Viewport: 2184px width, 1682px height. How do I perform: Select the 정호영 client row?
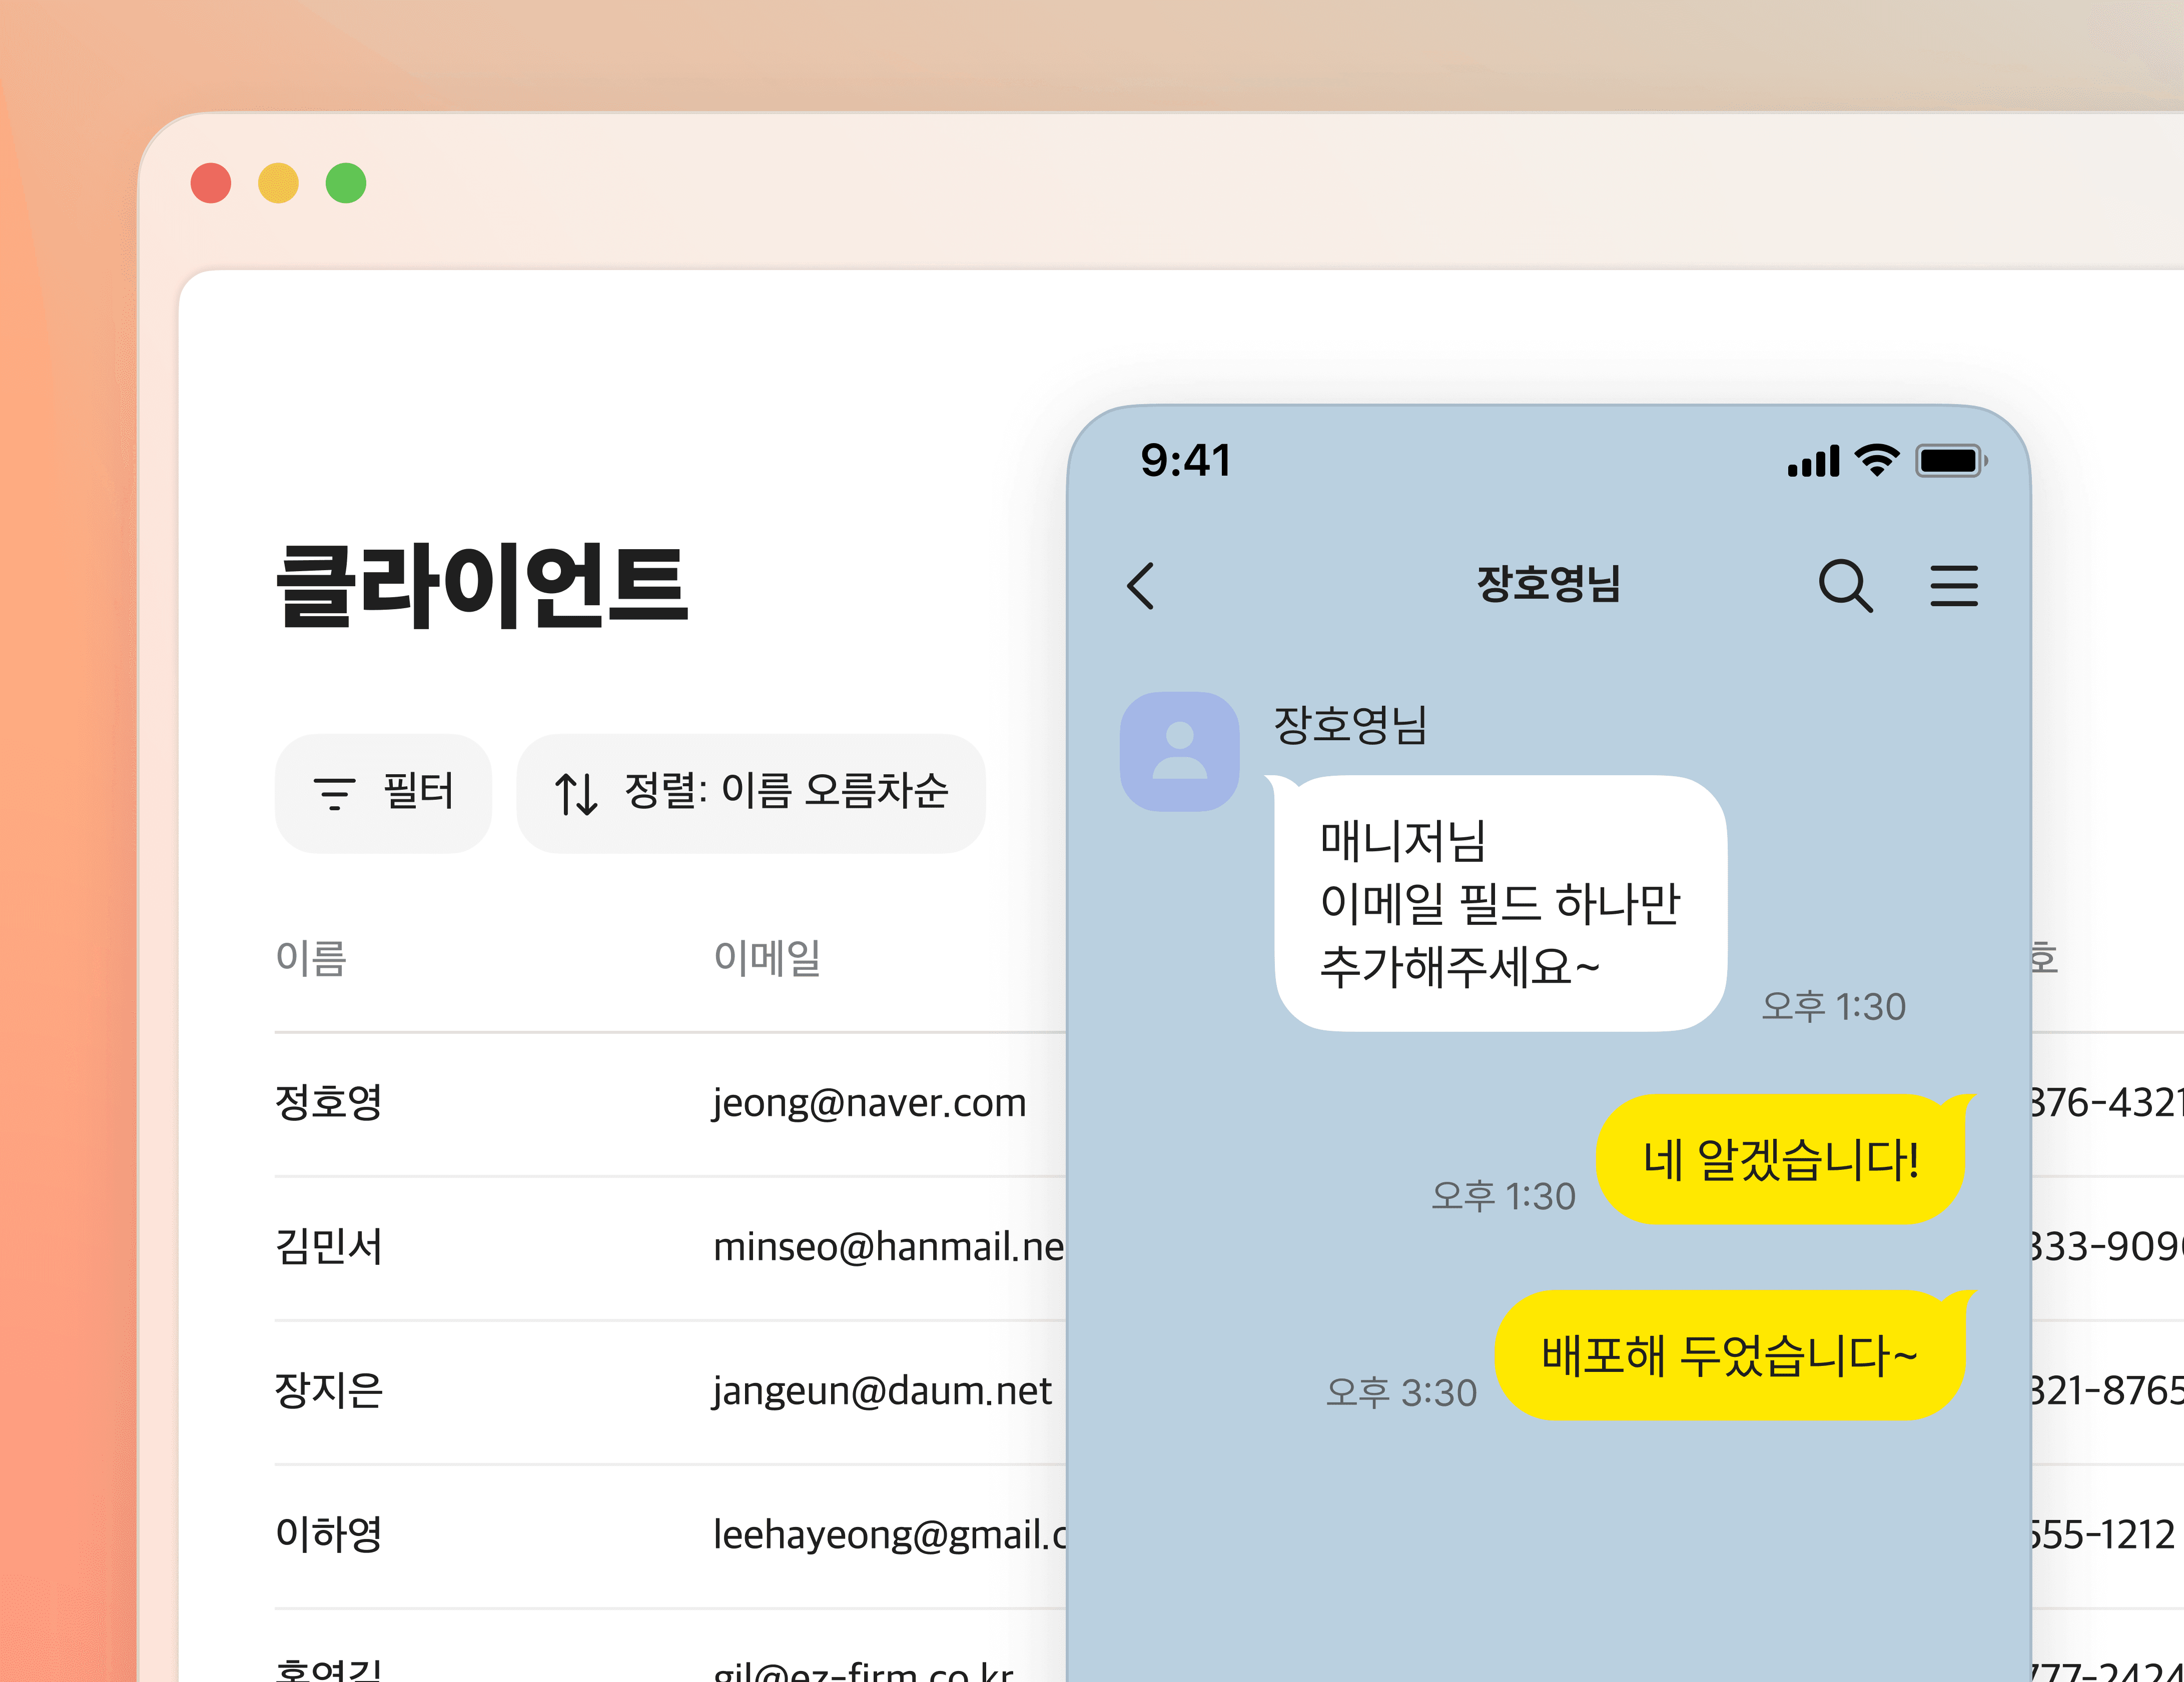pos(329,1103)
